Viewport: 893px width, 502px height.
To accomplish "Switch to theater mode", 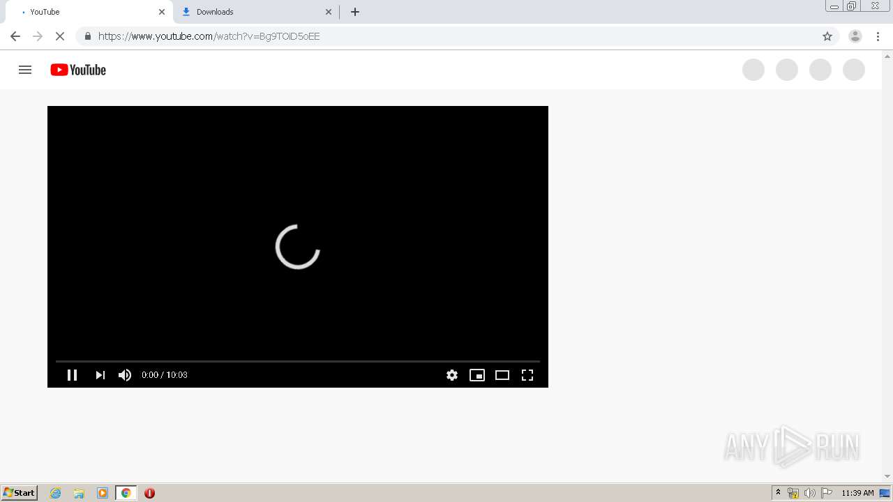I will click(502, 375).
